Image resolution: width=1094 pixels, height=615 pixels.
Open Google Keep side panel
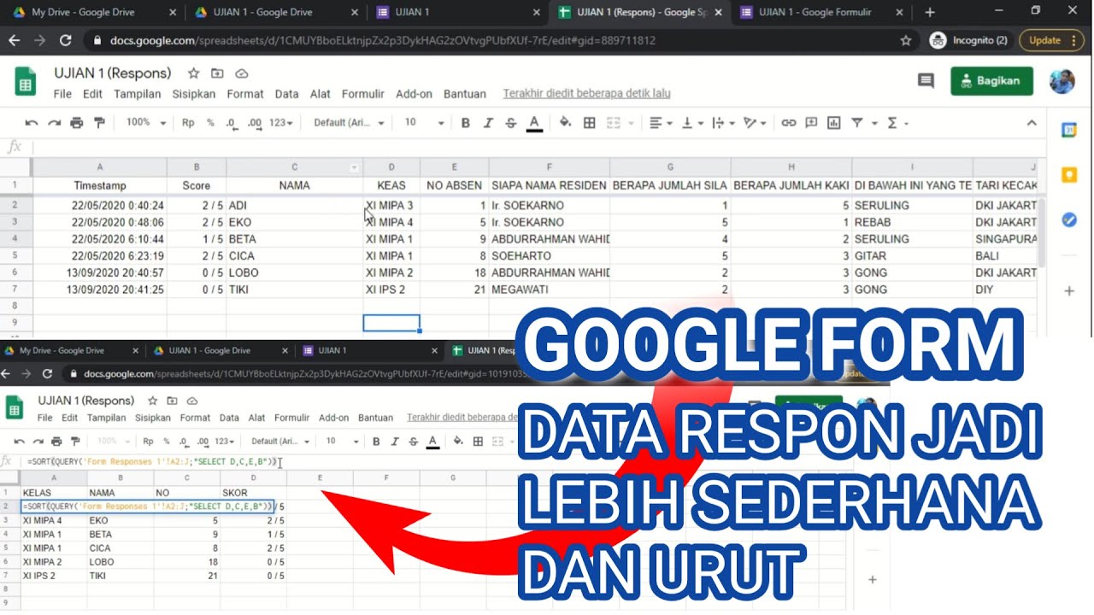click(x=1068, y=175)
